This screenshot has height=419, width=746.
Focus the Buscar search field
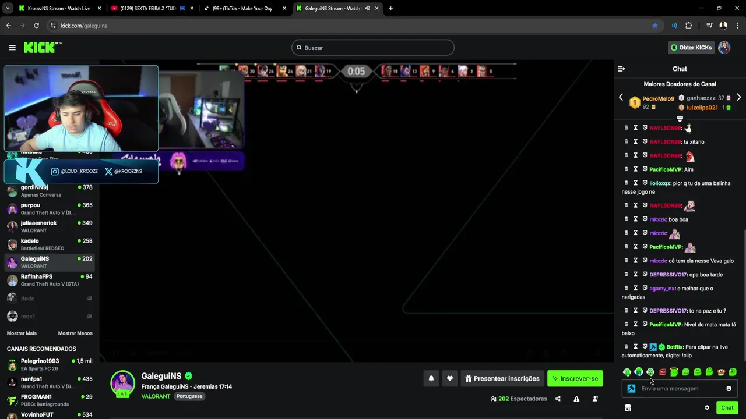(x=373, y=48)
